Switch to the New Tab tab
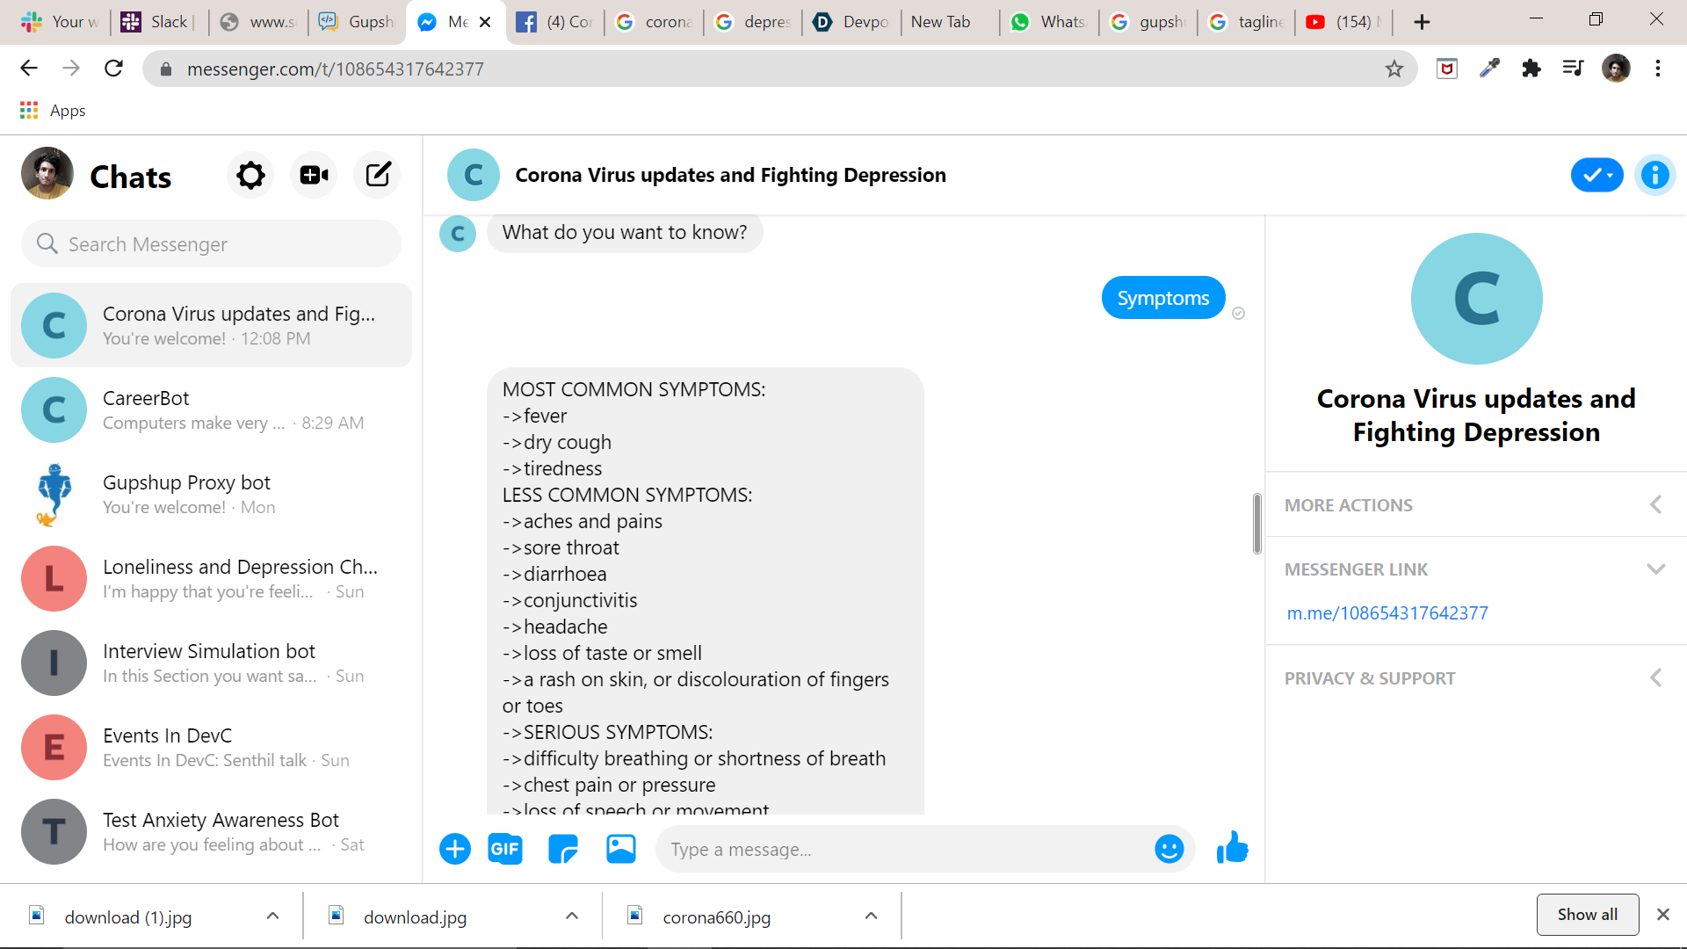The width and height of the screenshot is (1687, 949). 940,22
